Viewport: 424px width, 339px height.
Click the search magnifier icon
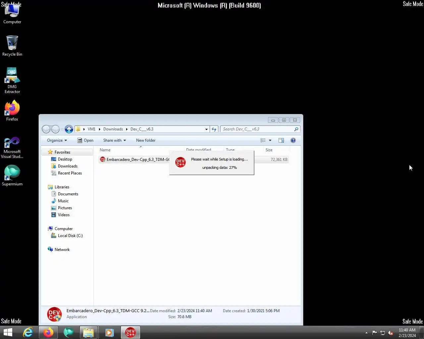pyautogui.click(x=296, y=129)
